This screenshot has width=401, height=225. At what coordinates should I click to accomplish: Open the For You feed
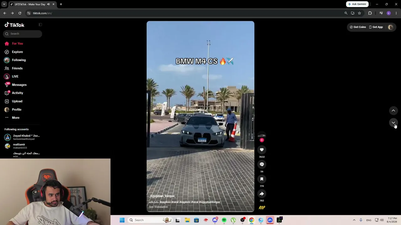pyautogui.click(x=14, y=43)
